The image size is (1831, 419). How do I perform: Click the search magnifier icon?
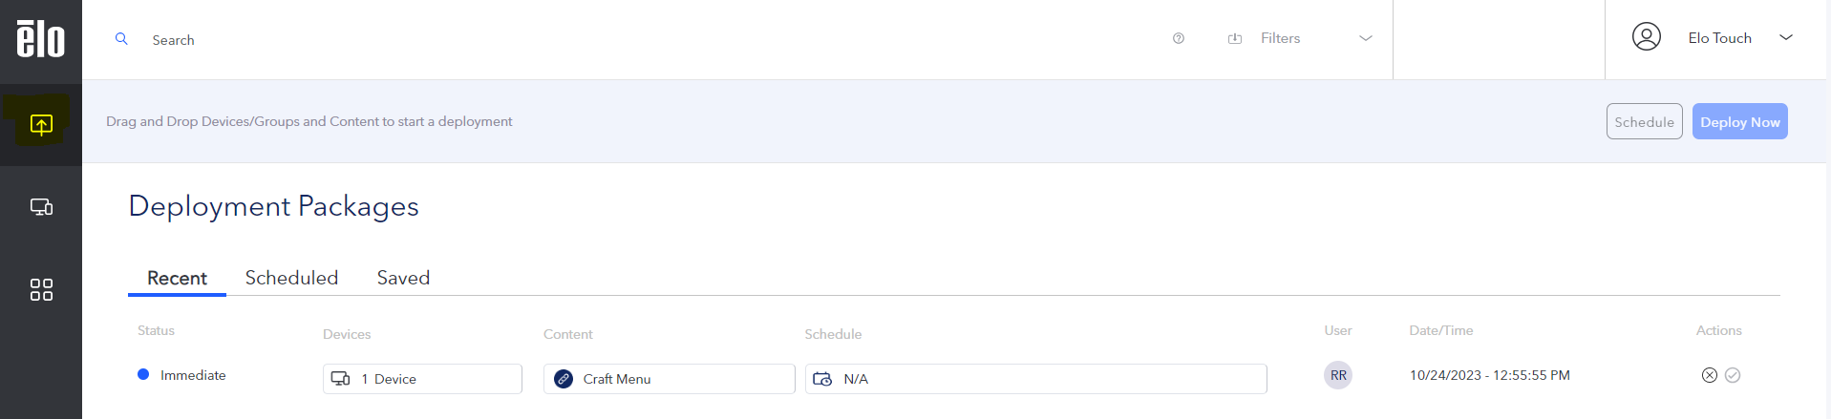click(121, 39)
